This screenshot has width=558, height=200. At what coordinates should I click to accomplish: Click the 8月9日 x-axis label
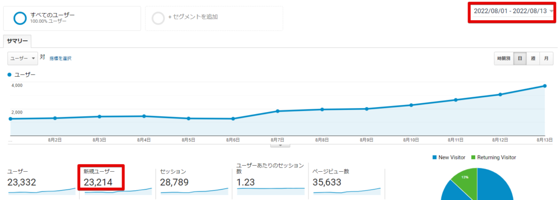(x=367, y=140)
